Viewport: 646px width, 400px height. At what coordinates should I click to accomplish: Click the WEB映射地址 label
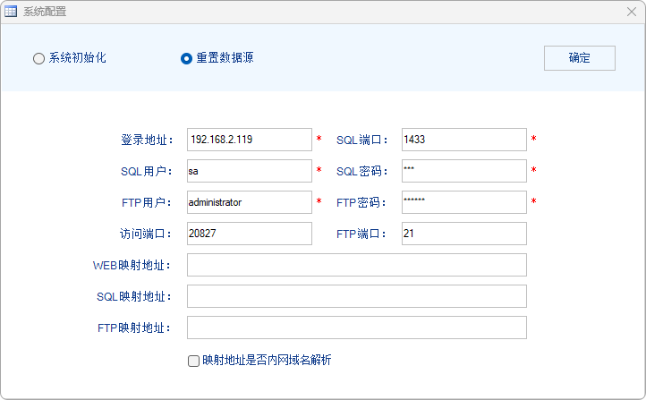pyautogui.click(x=132, y=265)
